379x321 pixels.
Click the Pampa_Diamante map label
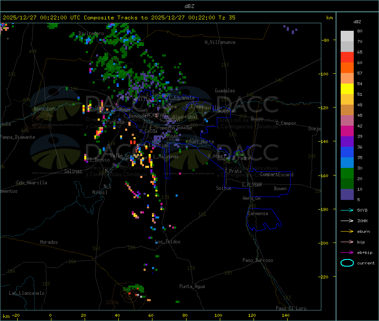click(18, 137)
